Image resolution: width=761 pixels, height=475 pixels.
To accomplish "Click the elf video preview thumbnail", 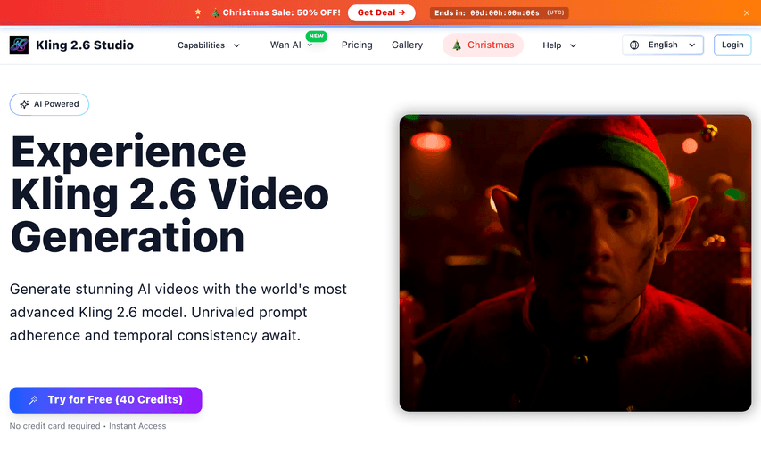I will pyautogui.click(x=575, y=262).
